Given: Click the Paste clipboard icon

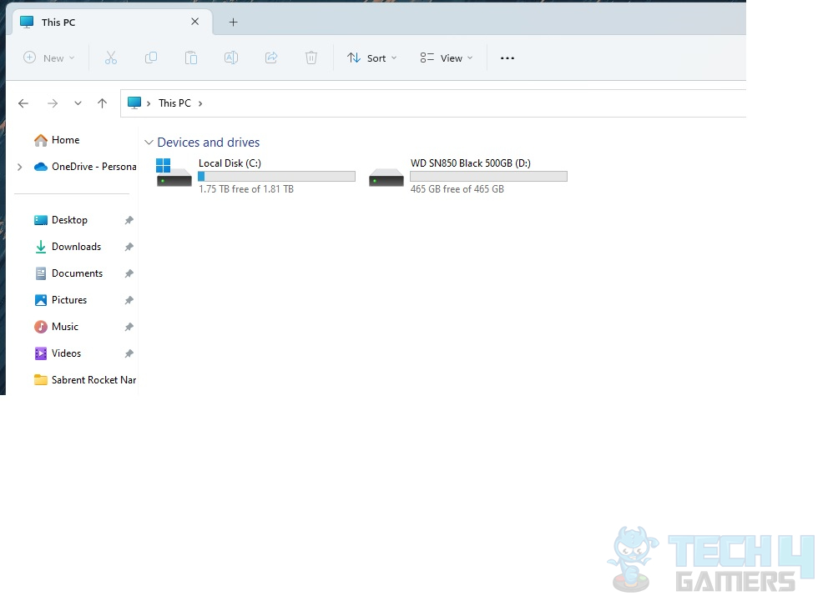Looking at the screenshot, I should [191, 58].
